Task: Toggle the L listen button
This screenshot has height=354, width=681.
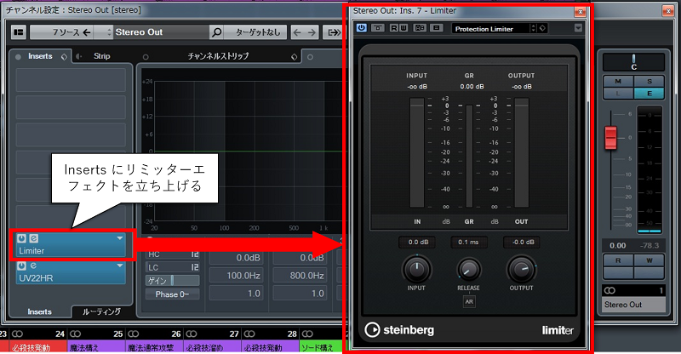Action: (618, 94)
